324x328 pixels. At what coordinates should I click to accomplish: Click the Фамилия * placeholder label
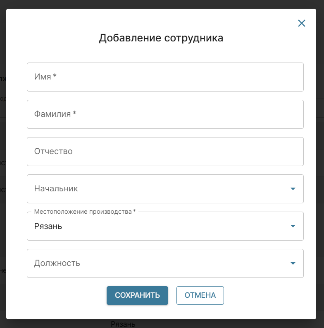click(55, 114)
